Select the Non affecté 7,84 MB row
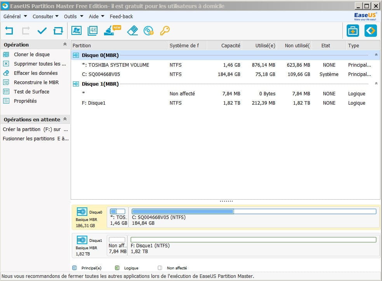Screen dimensions: 382x281 [x=225, y=94]
